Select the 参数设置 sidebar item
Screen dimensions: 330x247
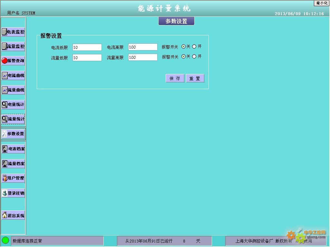point(13,134)
